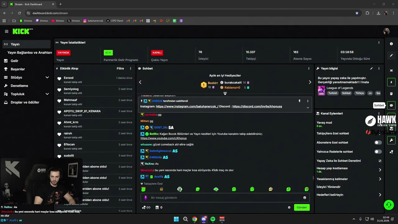Open the Filtre dropdown in Etkinlik Akışı
398x224 pixels.
pyautogui.click(x=120, y=68)
